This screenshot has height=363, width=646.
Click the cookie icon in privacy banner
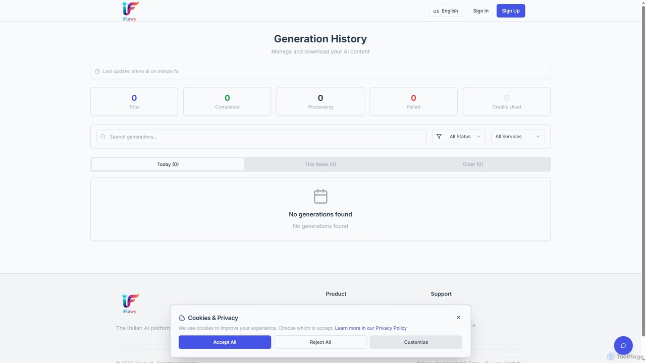coord(182,318)
